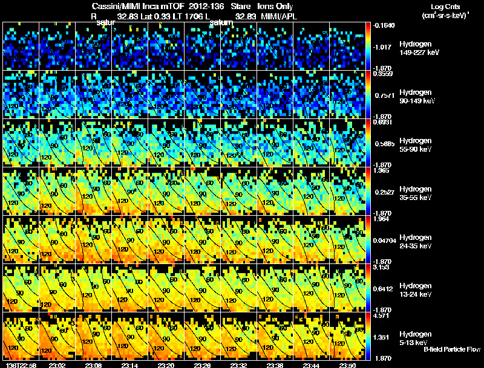
Task: Click the Hydrogen 35-55 keV label
Action: pyautogui.click(x=416, y=193)
